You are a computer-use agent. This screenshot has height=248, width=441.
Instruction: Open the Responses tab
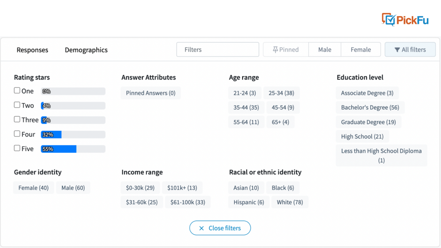coord(32,50)
